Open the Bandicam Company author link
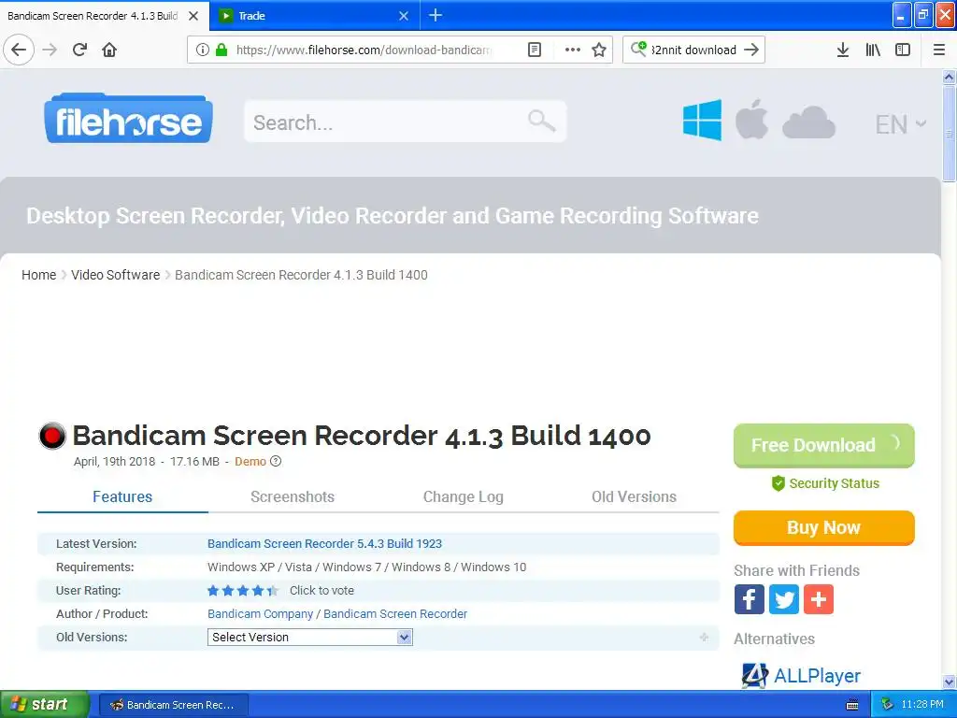Image resolution: width=957 pixels, height=718 pixels. (x=260, y=613)
